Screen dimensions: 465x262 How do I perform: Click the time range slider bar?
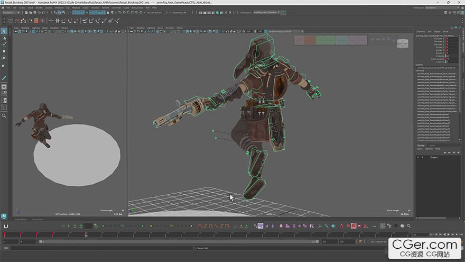click(x=179, y=241)
